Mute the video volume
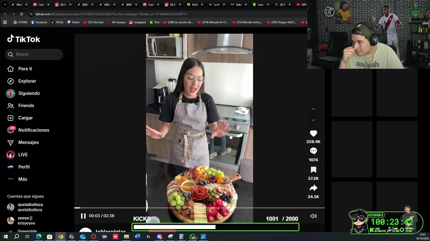 click(313, 216)
